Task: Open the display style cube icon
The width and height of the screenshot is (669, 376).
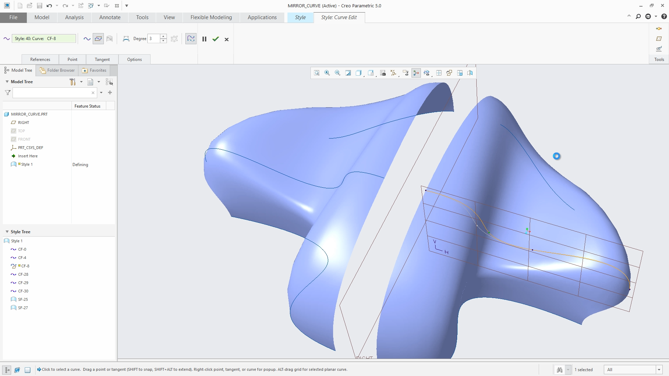Action: [359, 73]
